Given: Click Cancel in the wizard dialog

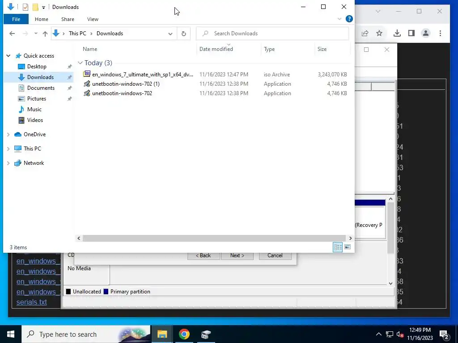Looking at the screenshot, I should 275,255.
